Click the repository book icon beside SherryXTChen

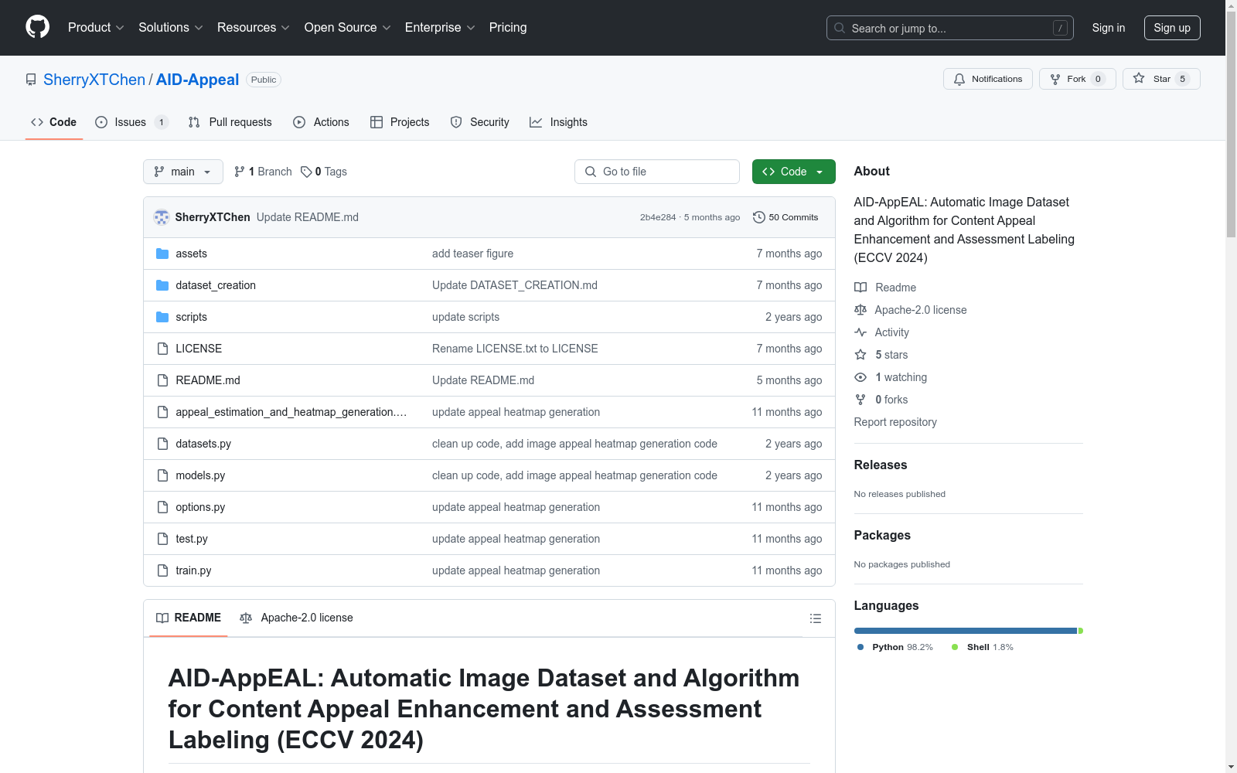(31, 80)
